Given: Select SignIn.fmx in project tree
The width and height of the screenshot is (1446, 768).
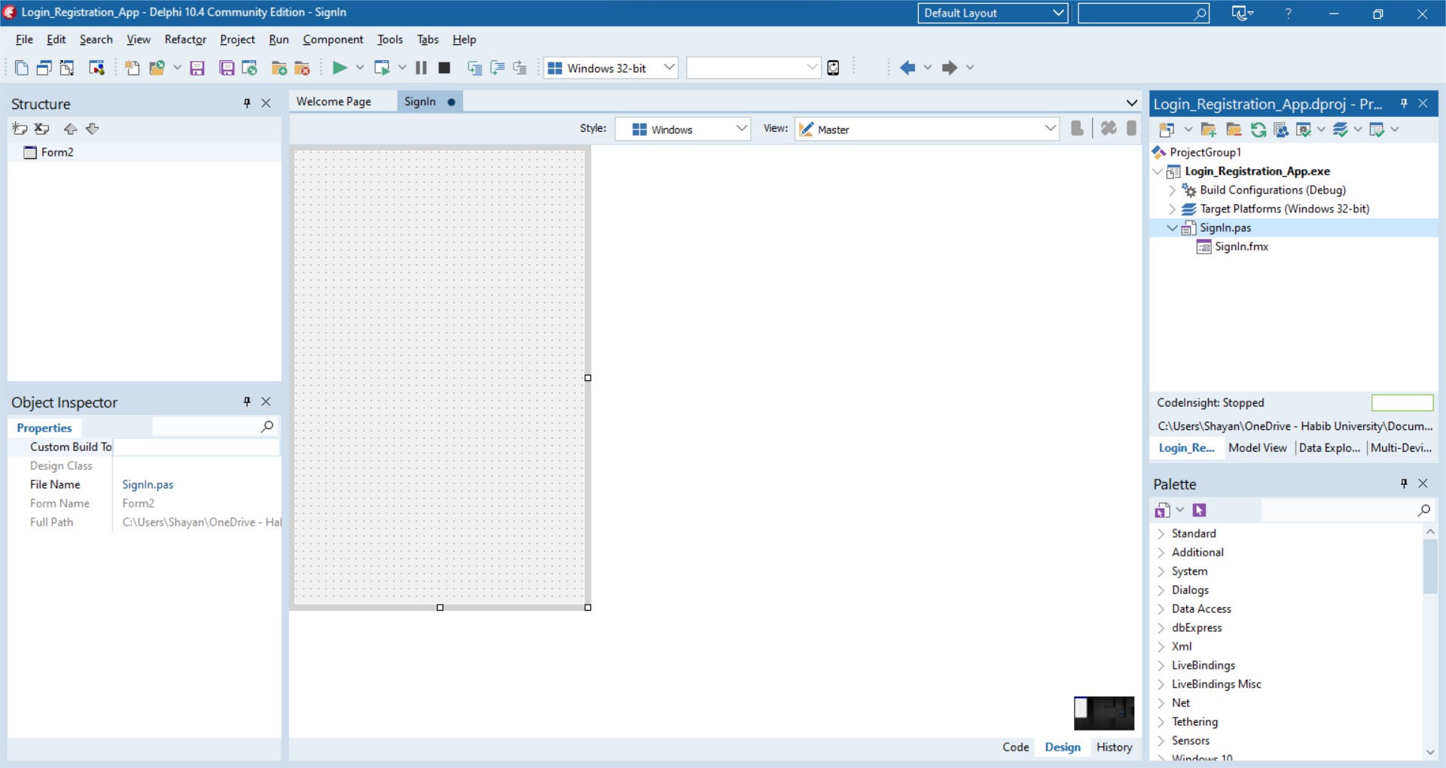Looking at the screenshot, I should (x=1241, y=247).
